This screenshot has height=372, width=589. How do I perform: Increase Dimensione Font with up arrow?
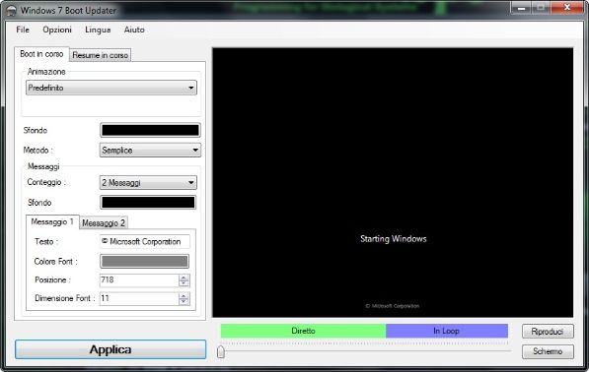point(184,296)
